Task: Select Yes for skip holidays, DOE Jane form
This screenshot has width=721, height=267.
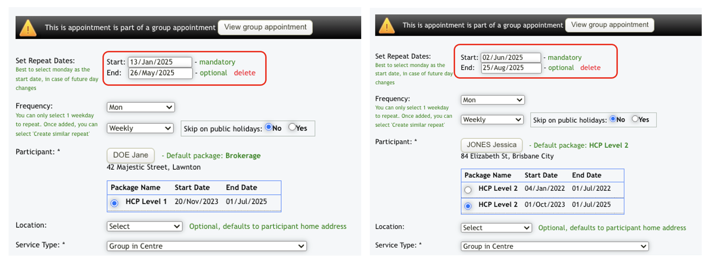Action: tap(292, 127)
